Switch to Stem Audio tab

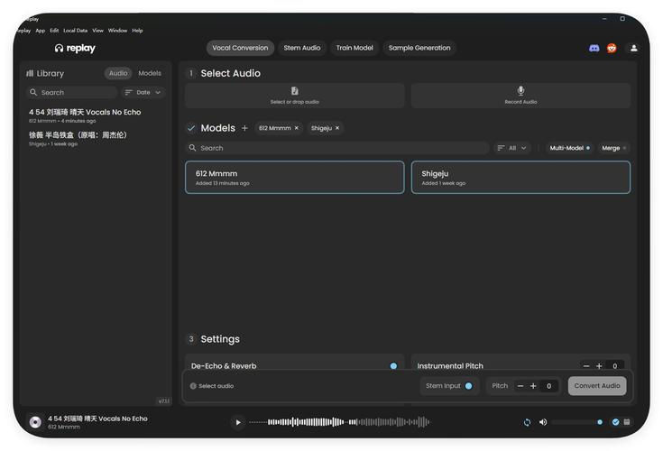coord(302,48)
